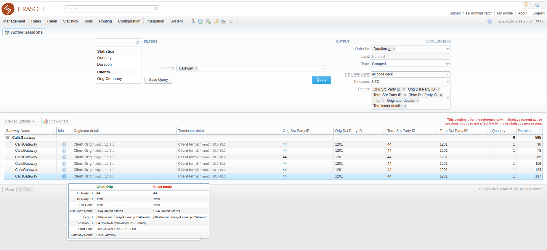This screenshot has width=547, height=250.
Task: Click the blue Query button
Action: pos(322,80)
